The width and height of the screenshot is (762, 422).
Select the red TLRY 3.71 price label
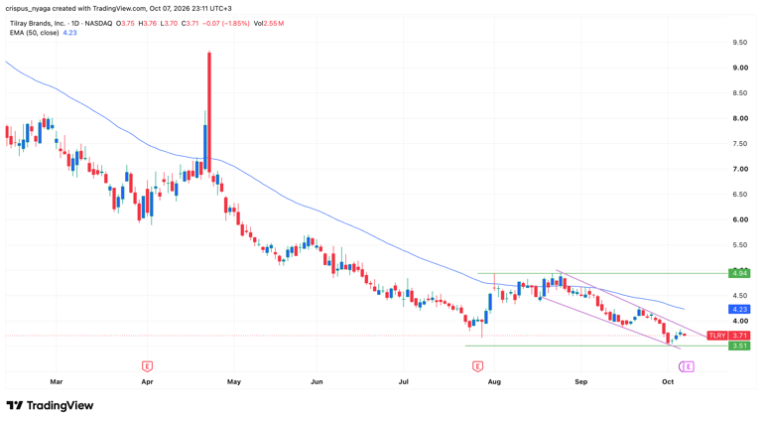point(728,336)
